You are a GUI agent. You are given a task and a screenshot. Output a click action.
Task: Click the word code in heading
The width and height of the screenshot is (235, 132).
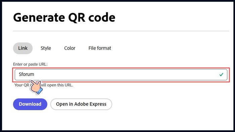102,17
